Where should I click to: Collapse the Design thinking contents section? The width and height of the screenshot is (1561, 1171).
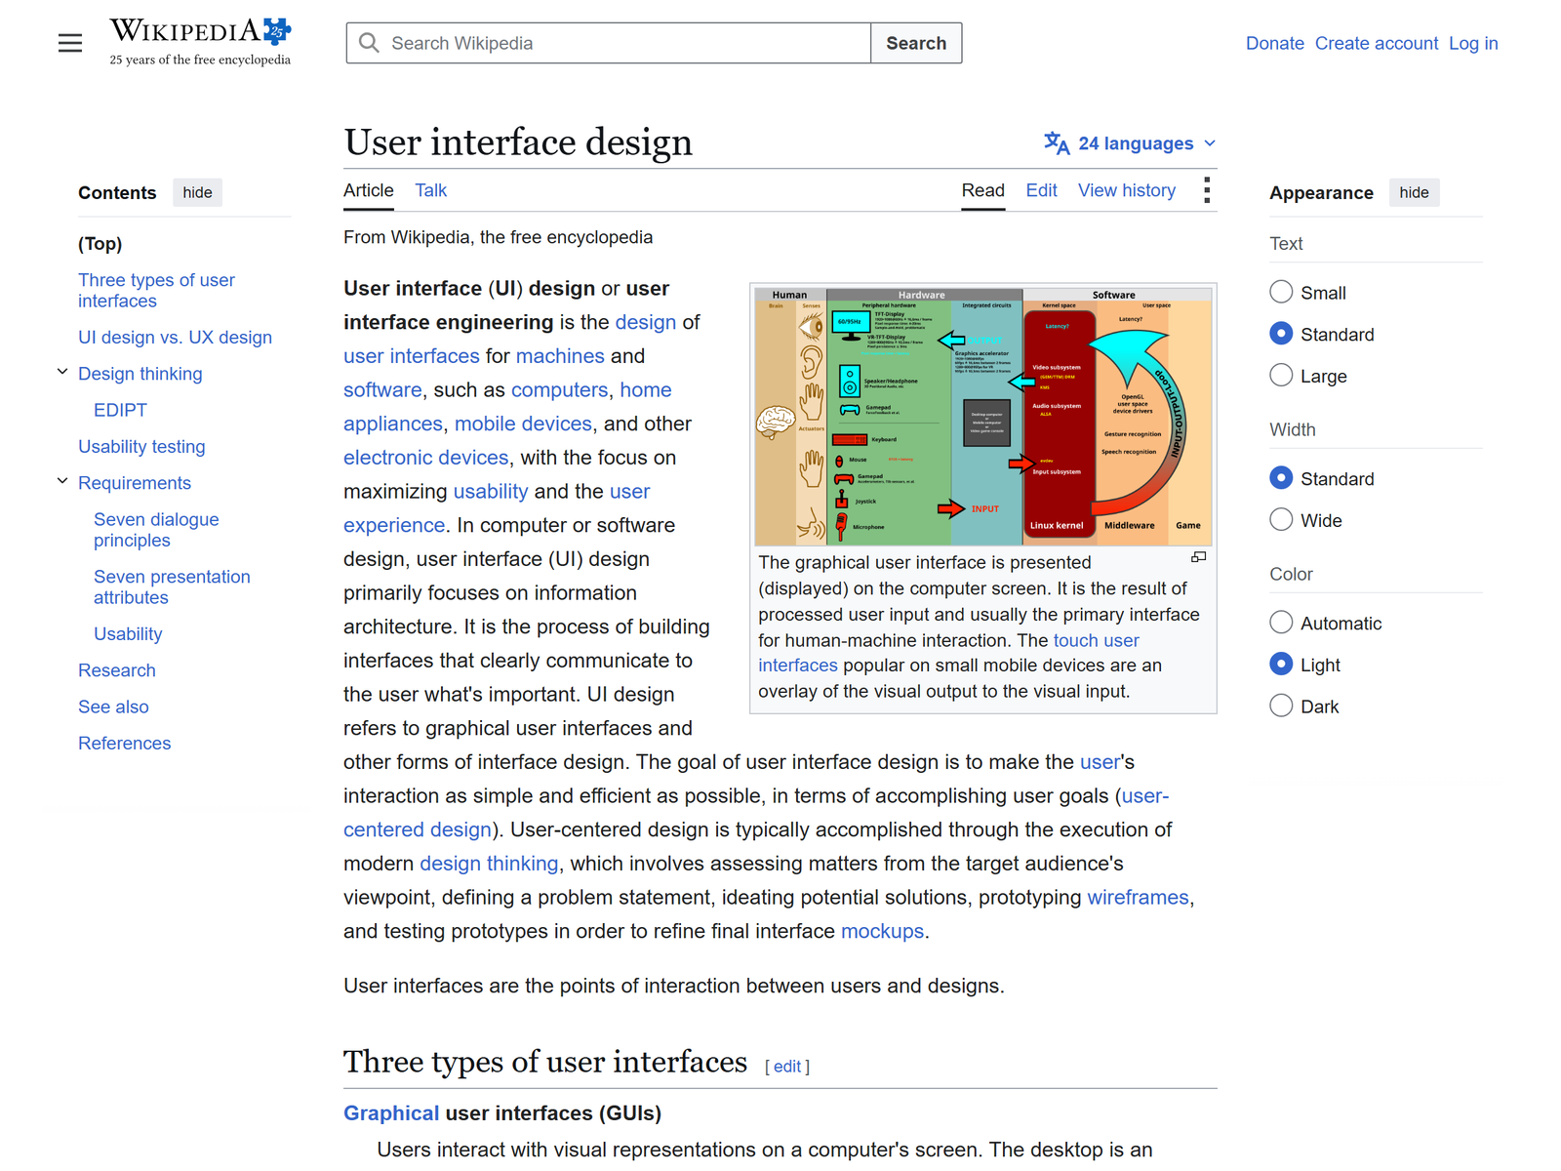click(62, 372)
